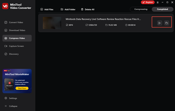Play the compressed Minitools Data Recovery video

click(160, 23)
